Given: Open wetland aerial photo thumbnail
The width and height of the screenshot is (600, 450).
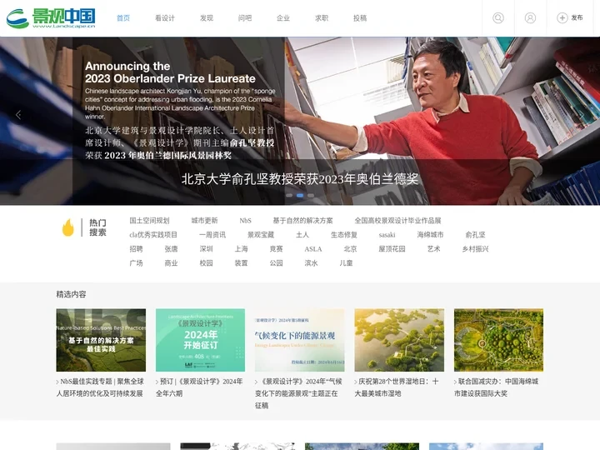Looking at the screenshot, I should [x=399, y=340].
